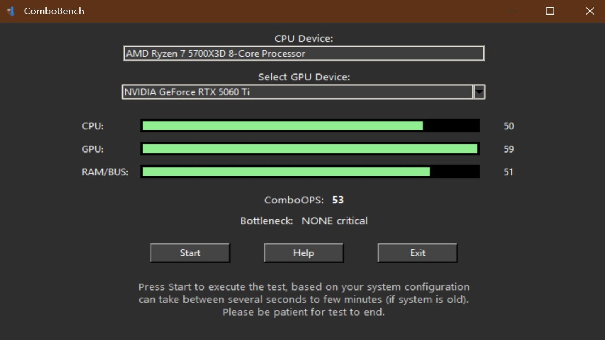Image resolution: width=605 pixels, height=340 pixels.
Task: Open the GPU device dropdown arrow
Action: click(x=479, y=92)
